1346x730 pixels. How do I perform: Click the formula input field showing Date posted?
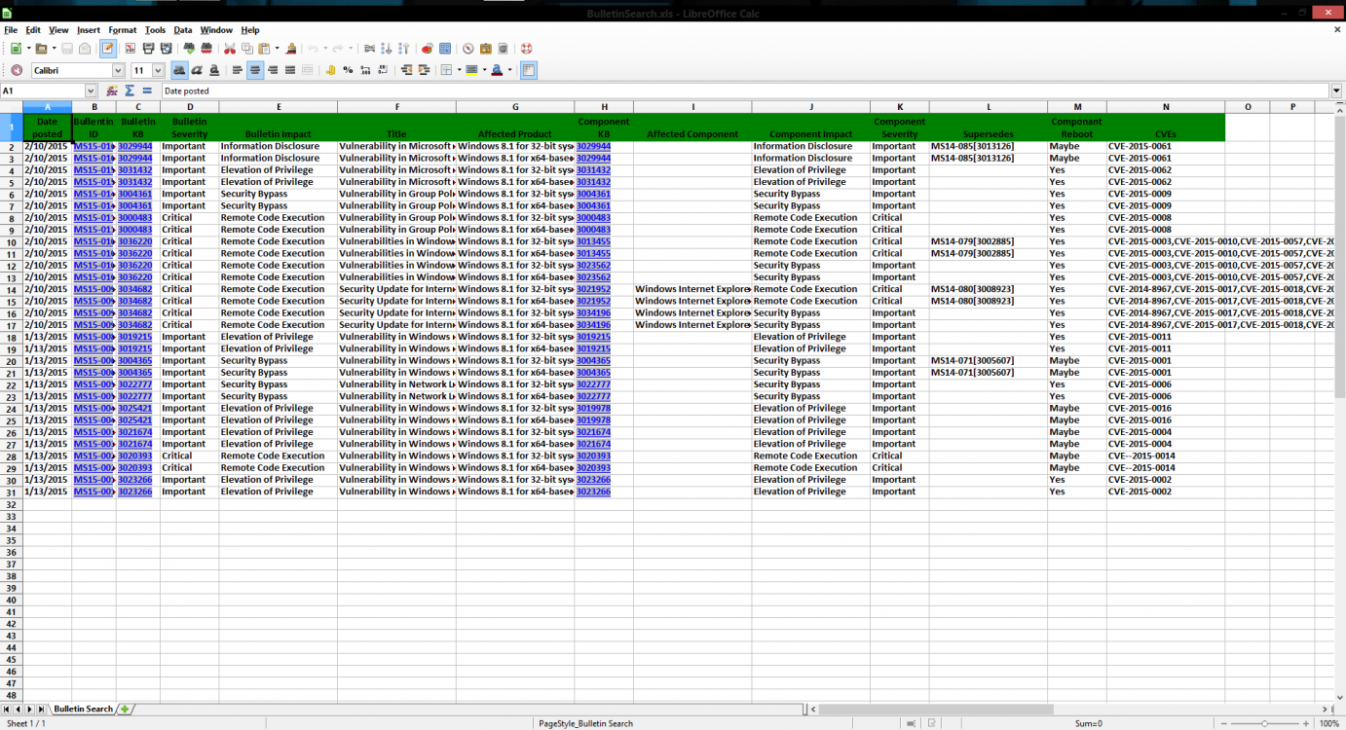[x=745, y=91]
